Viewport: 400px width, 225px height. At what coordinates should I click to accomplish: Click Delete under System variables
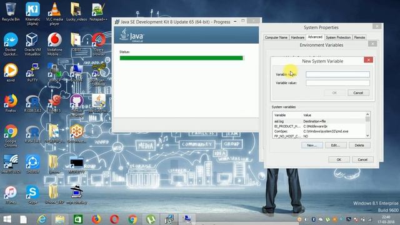point(359,145)
